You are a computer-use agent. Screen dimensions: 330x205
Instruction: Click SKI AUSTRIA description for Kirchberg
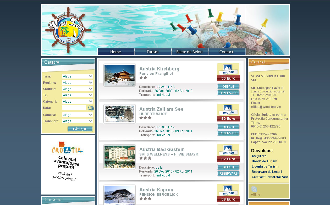point(165,87)
